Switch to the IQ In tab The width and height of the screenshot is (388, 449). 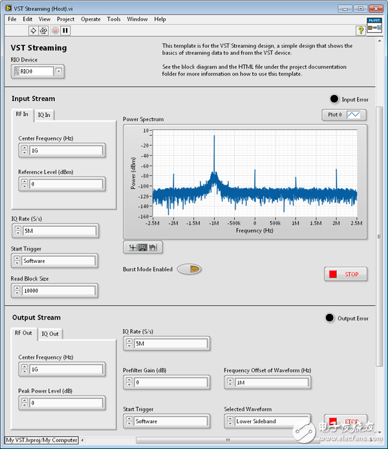pos(44,115)
